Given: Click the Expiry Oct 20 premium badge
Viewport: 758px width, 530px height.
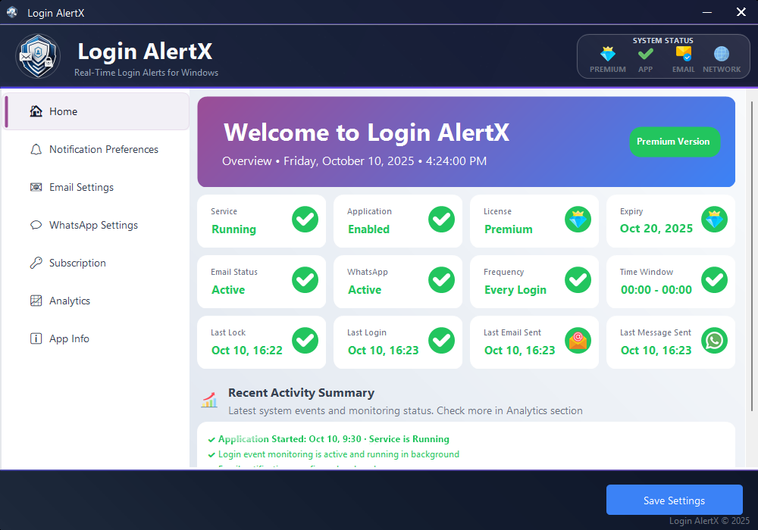Looking at the screenshot, I should tap(714, 220).
